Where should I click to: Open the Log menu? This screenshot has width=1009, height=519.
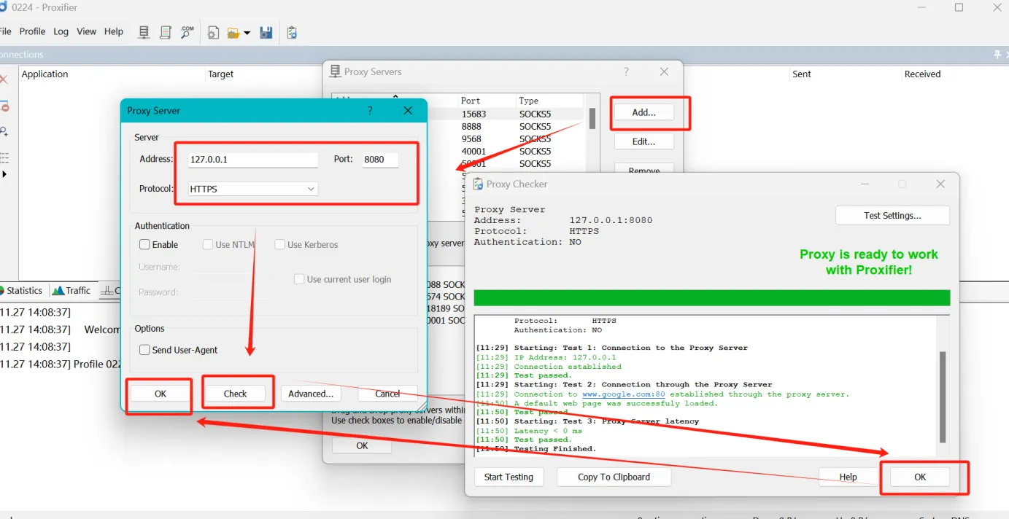[61, 31]
